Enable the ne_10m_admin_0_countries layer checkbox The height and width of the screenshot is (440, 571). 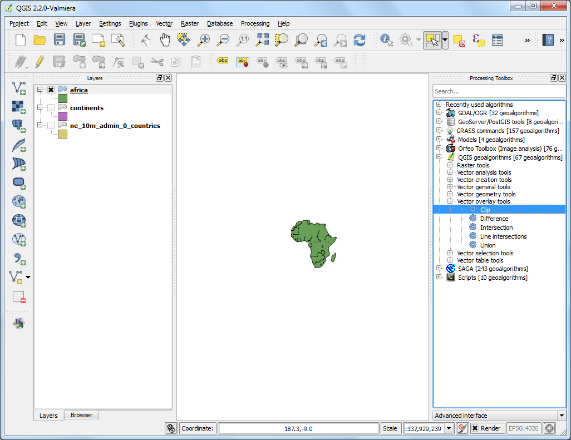point(51,126)
